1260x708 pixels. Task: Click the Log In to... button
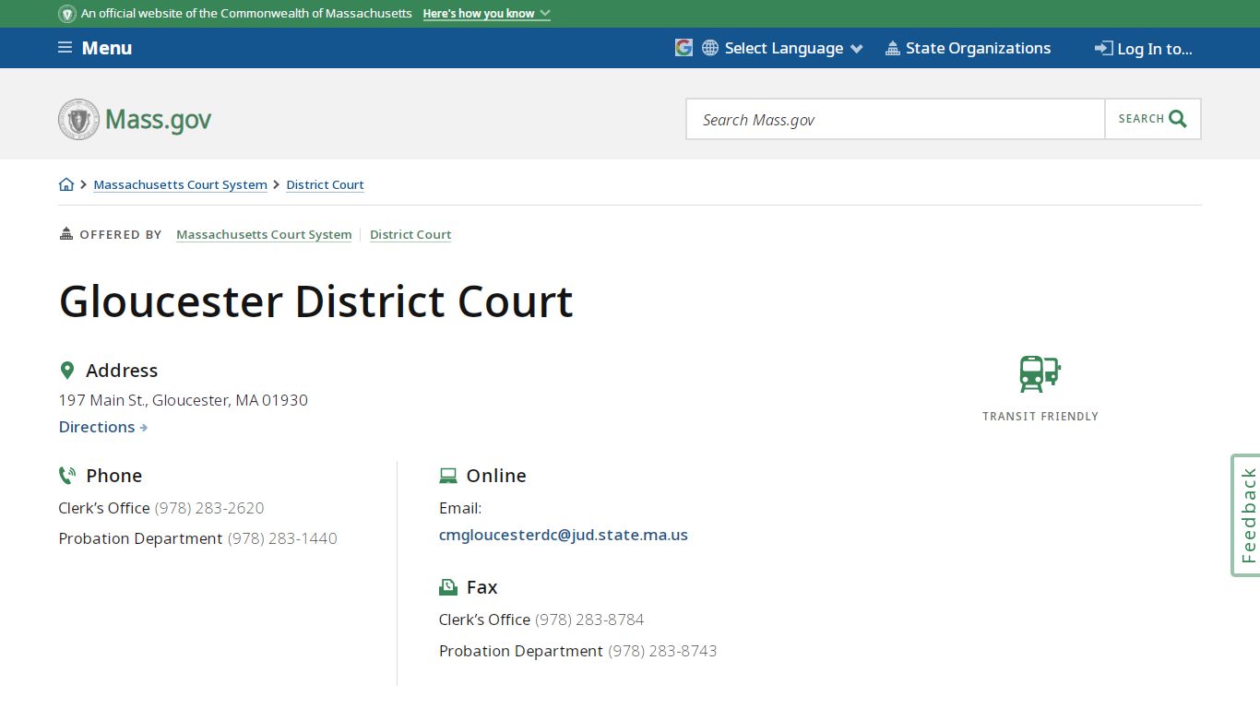1144,49
